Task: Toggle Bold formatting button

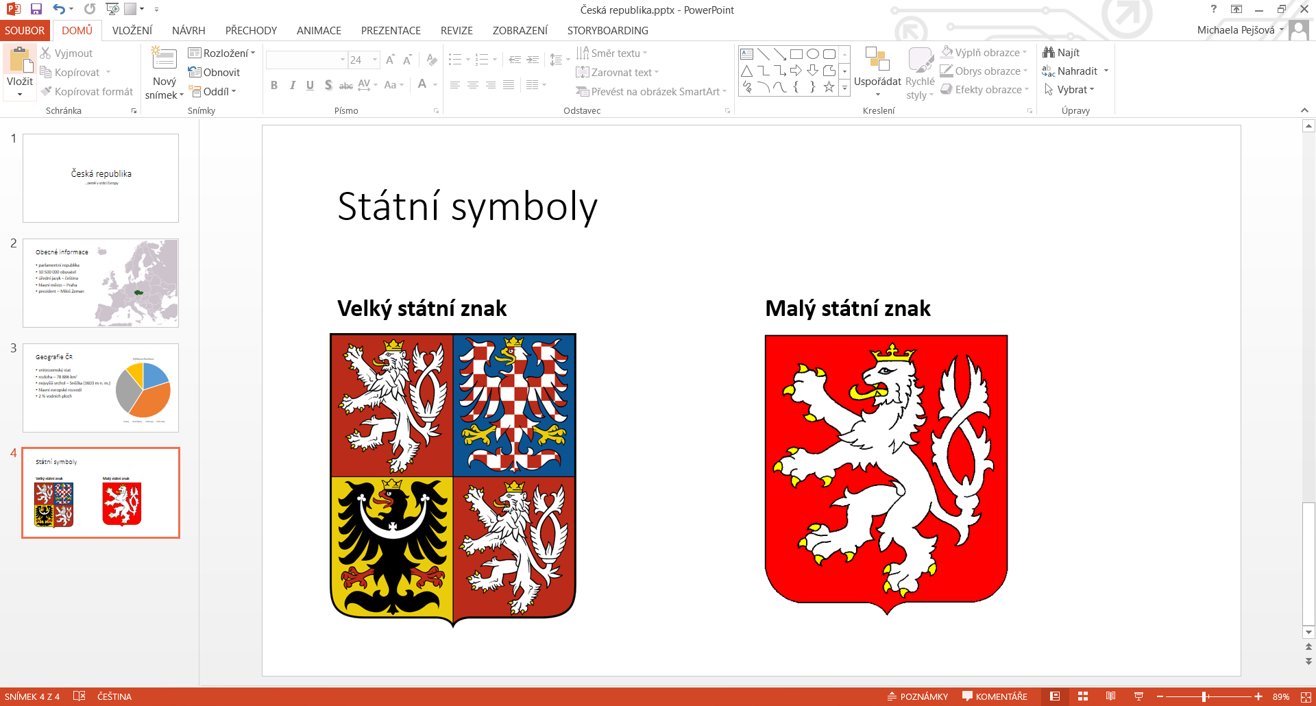Action: point(274,85)
